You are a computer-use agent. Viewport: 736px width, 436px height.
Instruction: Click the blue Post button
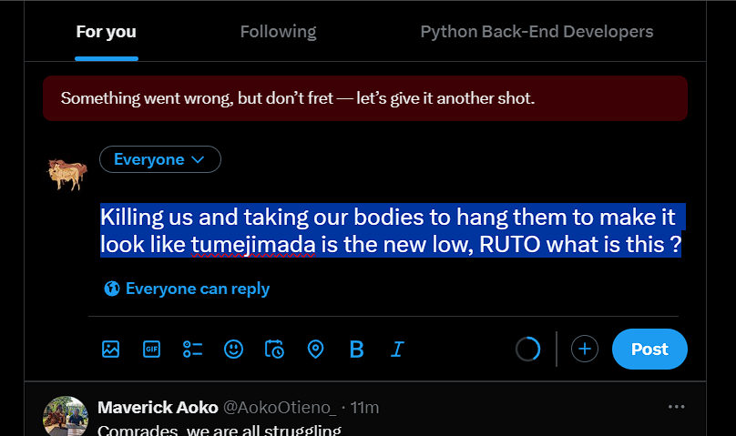(x=649, y=349)
